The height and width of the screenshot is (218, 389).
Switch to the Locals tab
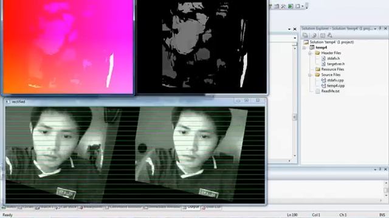pos(26,207)
